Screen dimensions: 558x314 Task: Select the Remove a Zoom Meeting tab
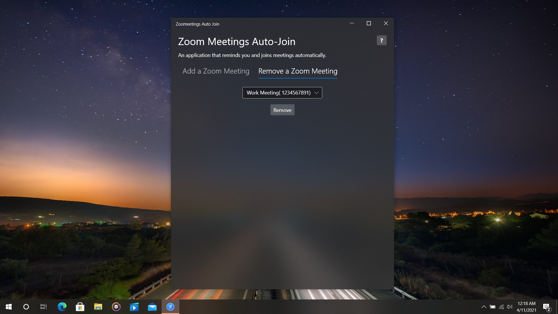point(298,71)
